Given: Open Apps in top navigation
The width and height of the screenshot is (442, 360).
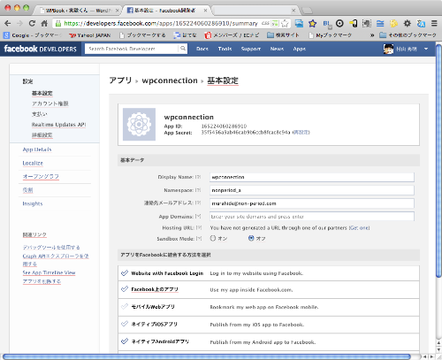Looking at the screenshot, I should point(300,49).
